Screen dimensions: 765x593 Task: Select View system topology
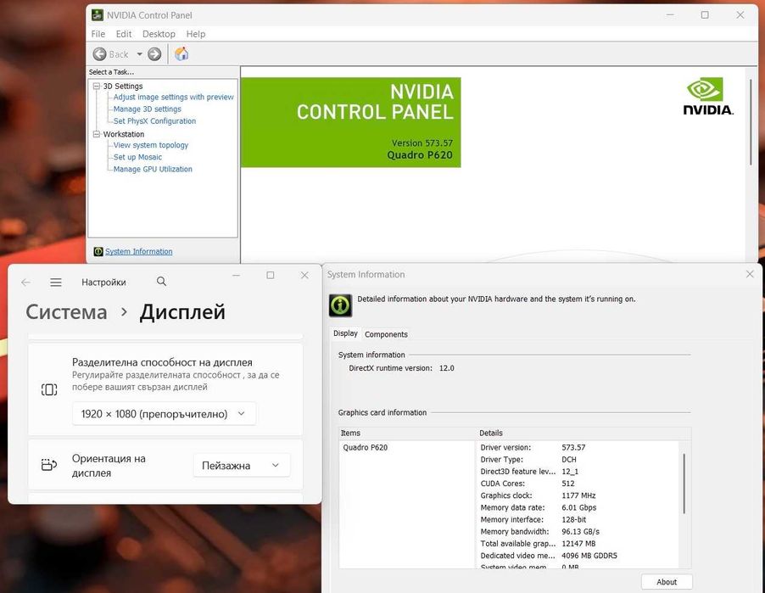point(150,145)
